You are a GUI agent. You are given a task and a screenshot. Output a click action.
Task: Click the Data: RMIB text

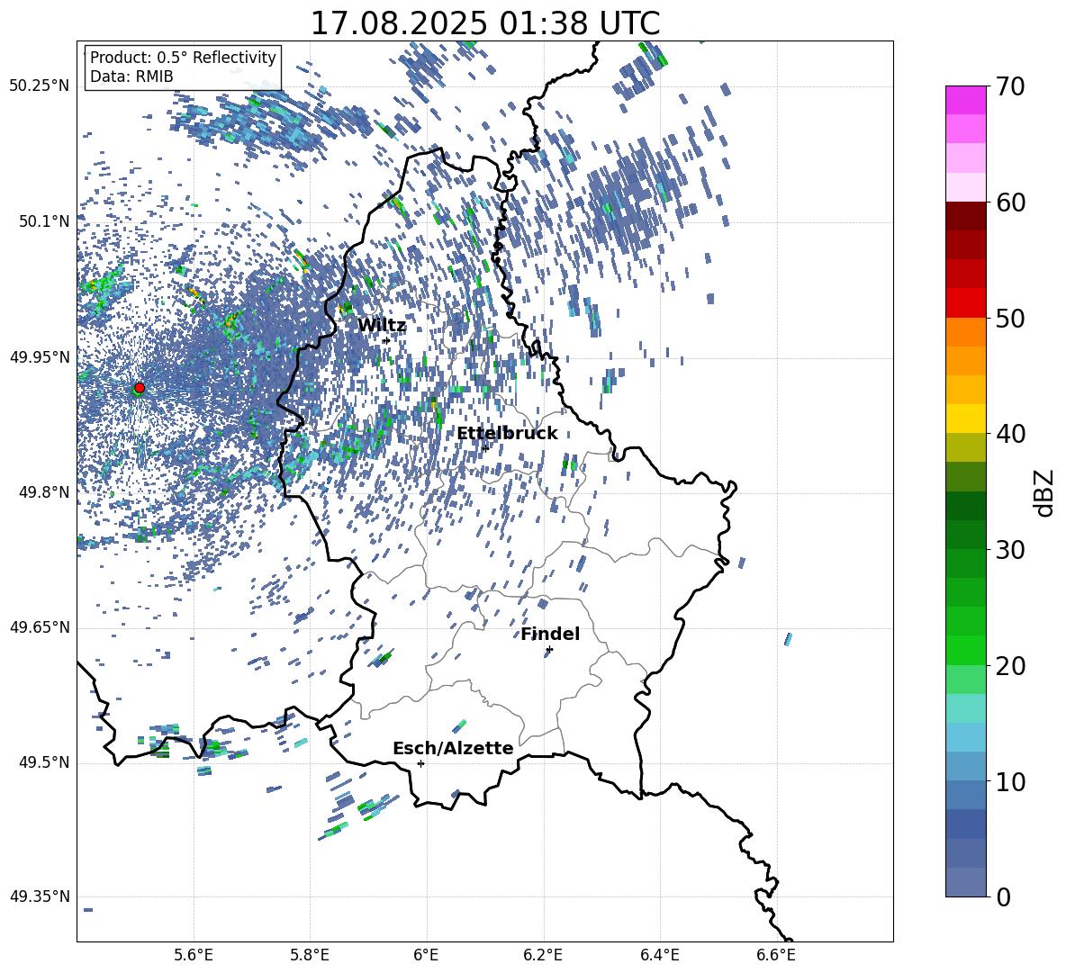click(x=131, y=77)
